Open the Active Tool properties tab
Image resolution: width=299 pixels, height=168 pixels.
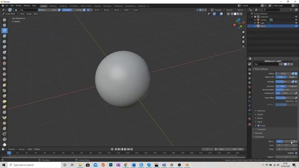coord(249,64)
